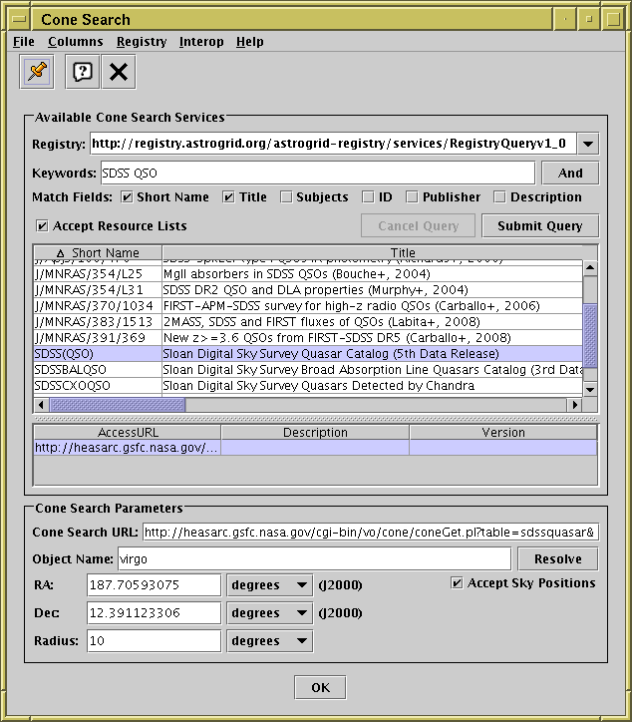
Task: Toggle Accept Sky Positions checkbox
Action: click(x=457, y=583)
